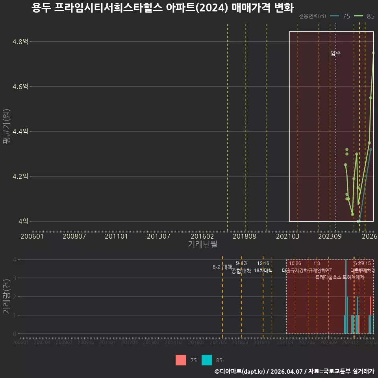Click the 4.6억 y-axis label

point(20,87)
